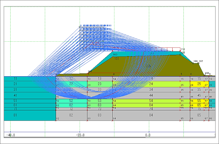This screenshot has height=144, width=219.
Task: Select small node label 36
Action: [192, 90]
